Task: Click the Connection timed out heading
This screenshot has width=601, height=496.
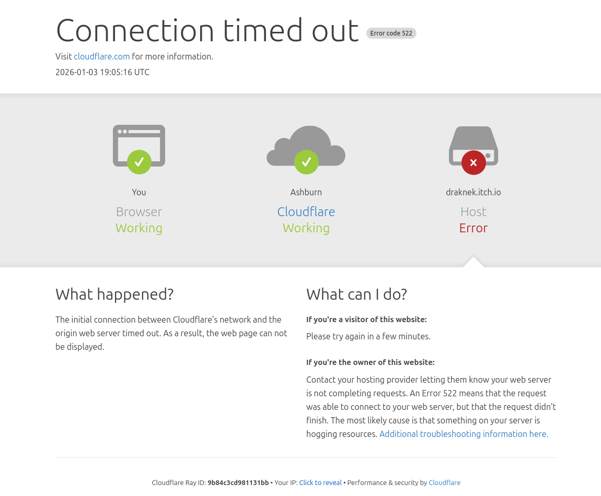Action: coord(207,30)
